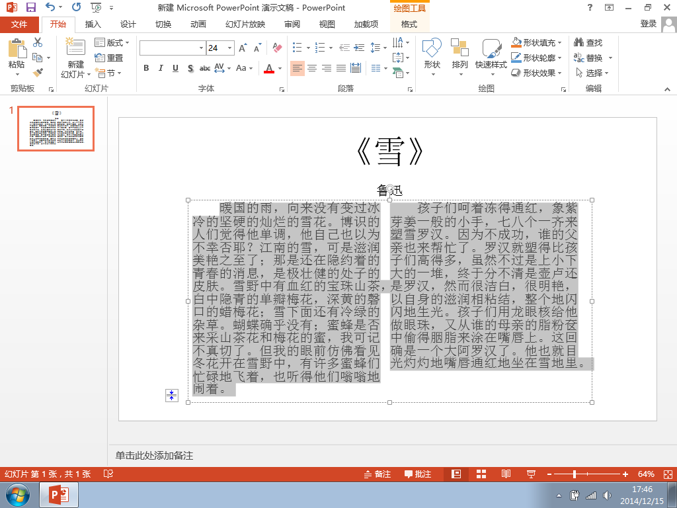This screenshot has height=508, width=677.
Task: Click the autofit options icon beside textbox
Action: (172, 396)
